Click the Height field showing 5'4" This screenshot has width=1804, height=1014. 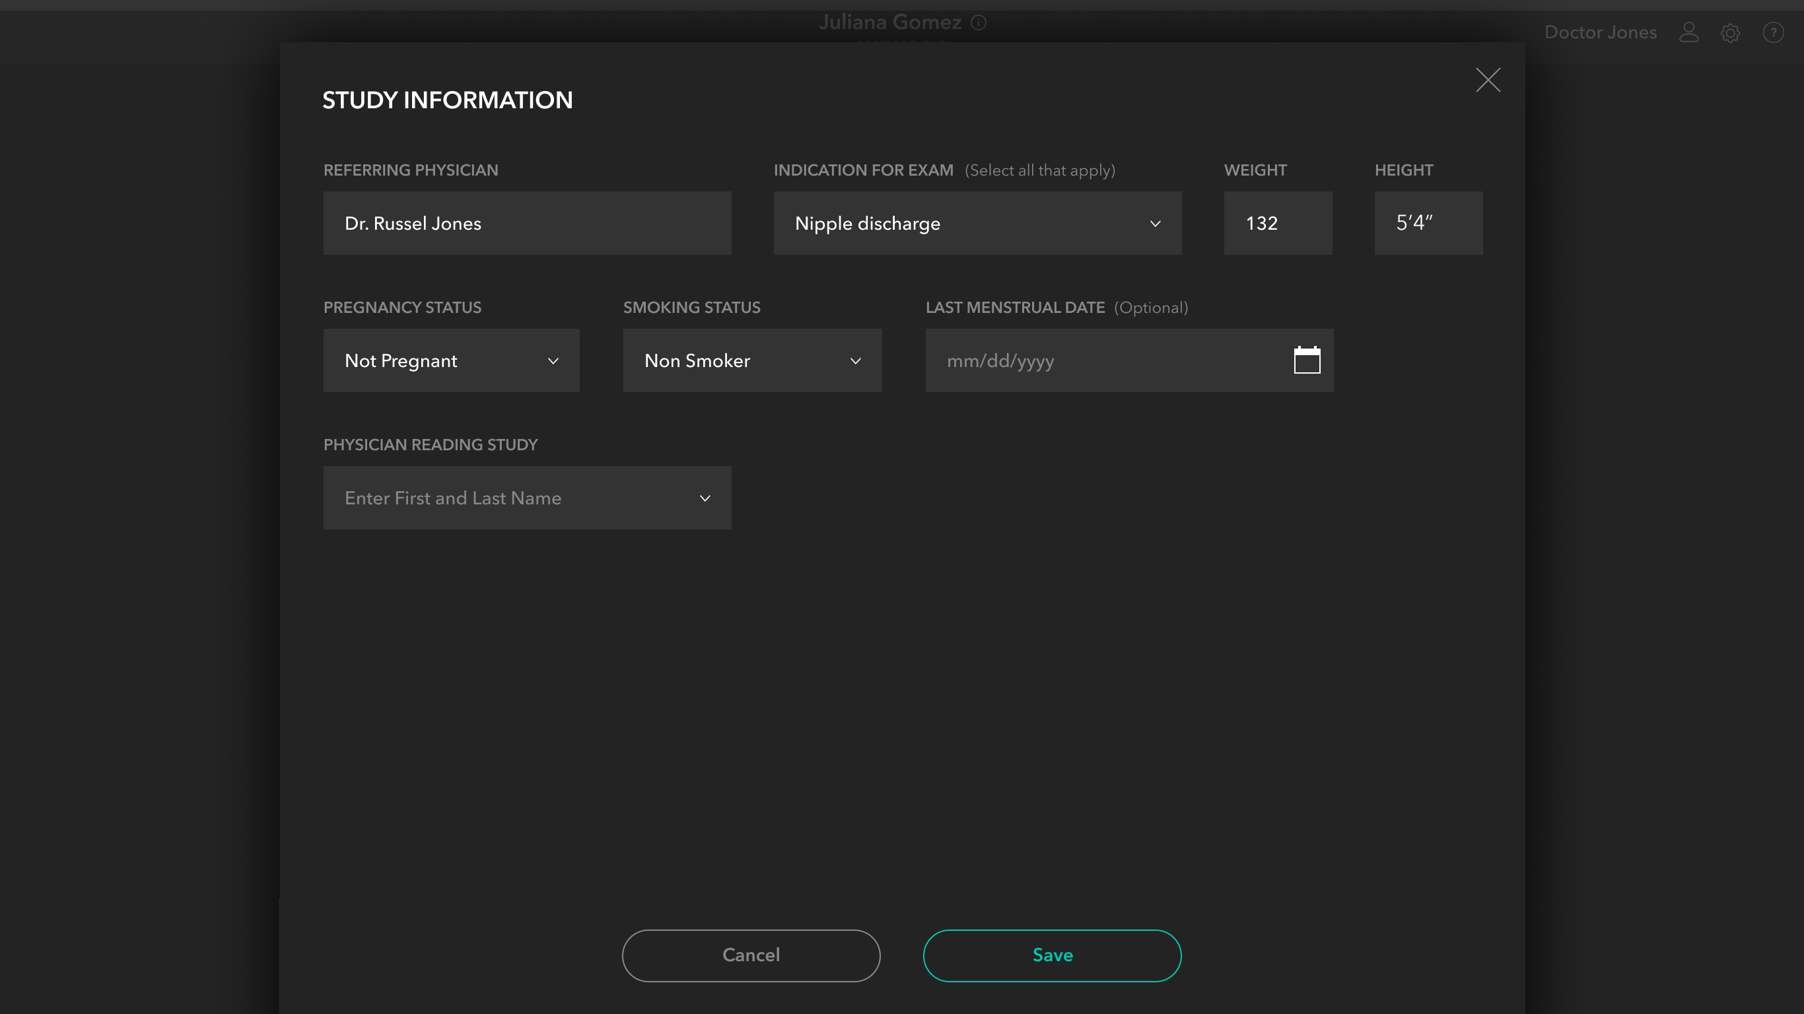point(1428,223)
